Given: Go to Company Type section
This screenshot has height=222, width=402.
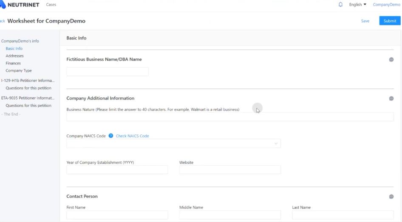Looking at the screenshot, I should 19,70.
